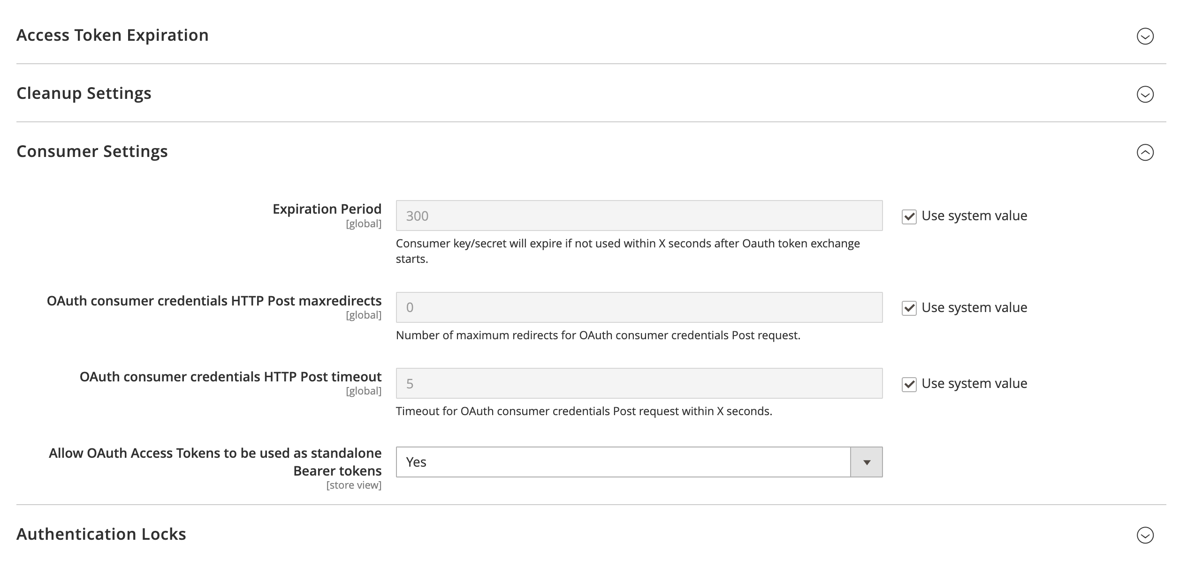Expand Access Token Expiration chevron icon
Screen dimensions: 1187x581
tap(1145, 36)
